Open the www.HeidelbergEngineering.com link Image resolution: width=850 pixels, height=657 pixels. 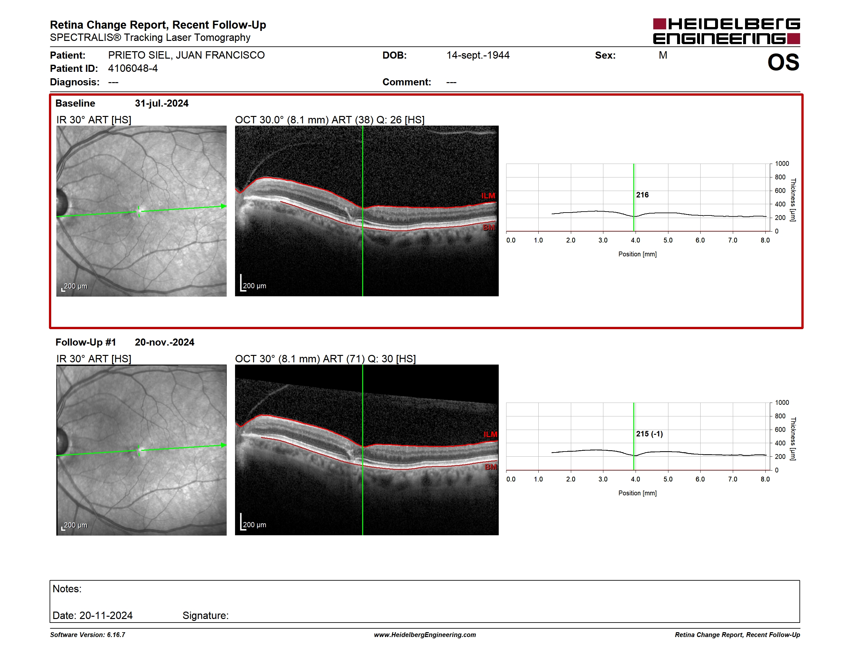[x=425, y=635]
